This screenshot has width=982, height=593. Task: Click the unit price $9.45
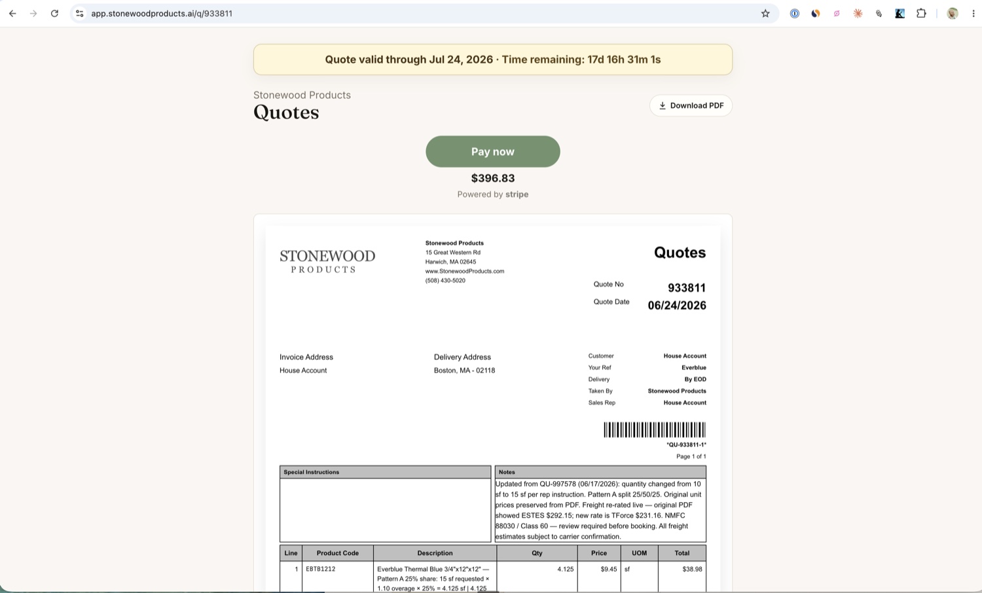[609, 569]
